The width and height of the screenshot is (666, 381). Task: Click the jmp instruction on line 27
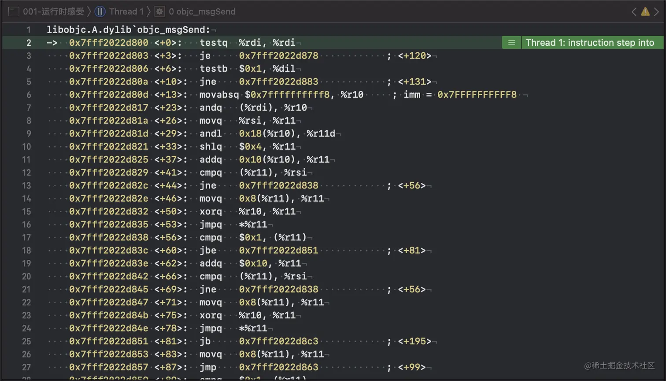[x=208, y=367]
